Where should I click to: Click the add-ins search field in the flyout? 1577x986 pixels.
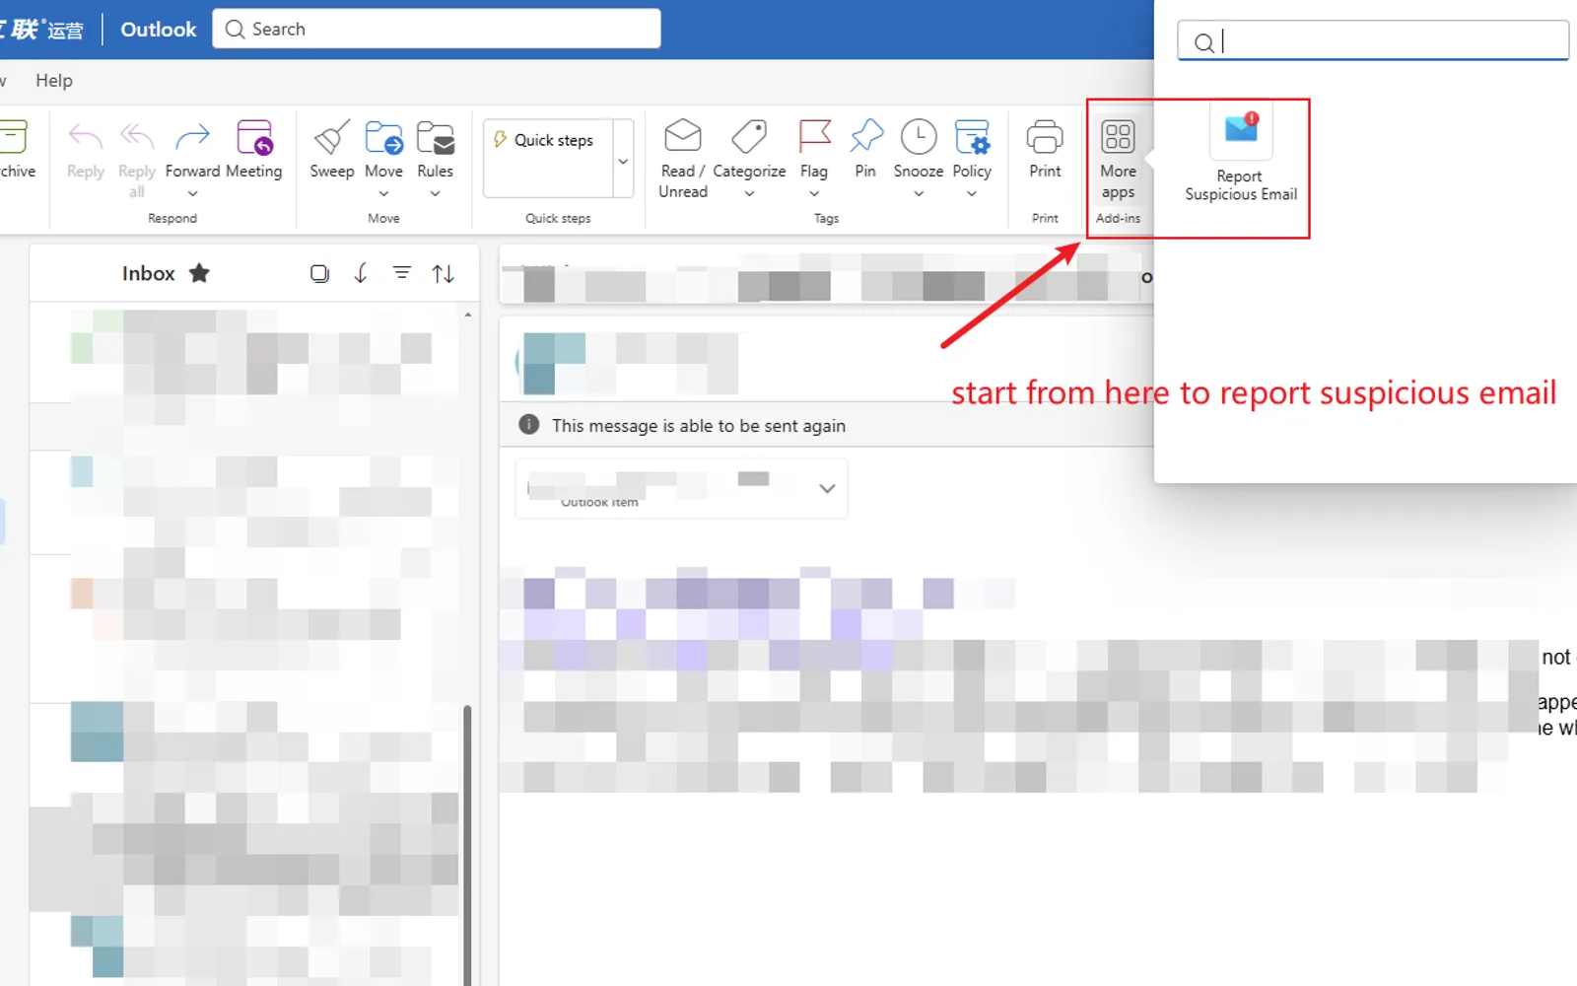(1373, 41)
